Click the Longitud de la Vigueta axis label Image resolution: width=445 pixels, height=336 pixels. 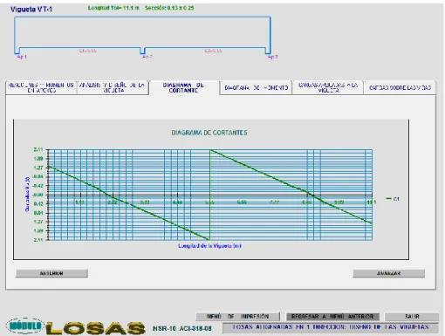pos(209,246)
